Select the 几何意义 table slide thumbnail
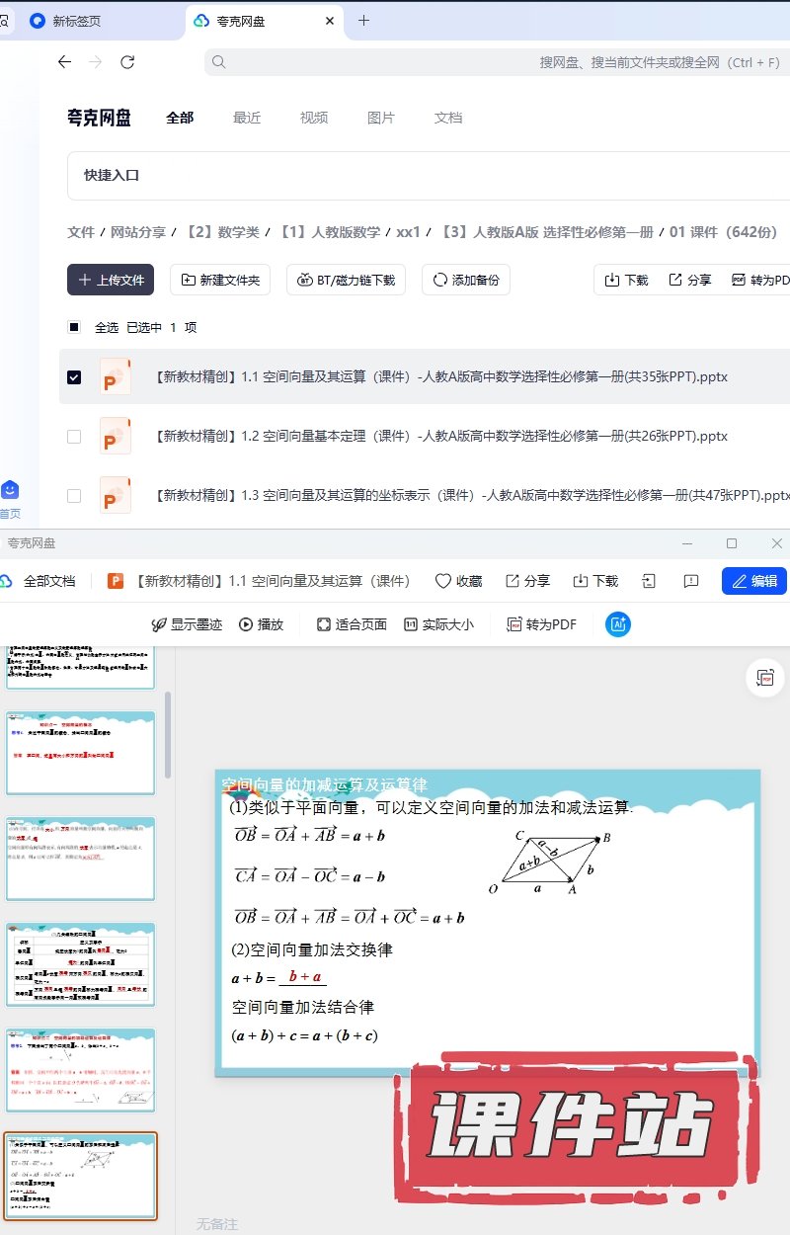 [80, 964]
